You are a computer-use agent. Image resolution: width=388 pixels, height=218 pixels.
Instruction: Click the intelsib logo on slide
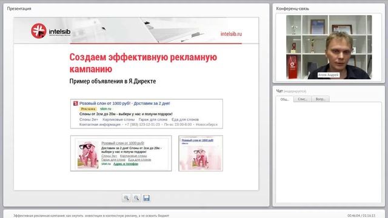[51, 31]
